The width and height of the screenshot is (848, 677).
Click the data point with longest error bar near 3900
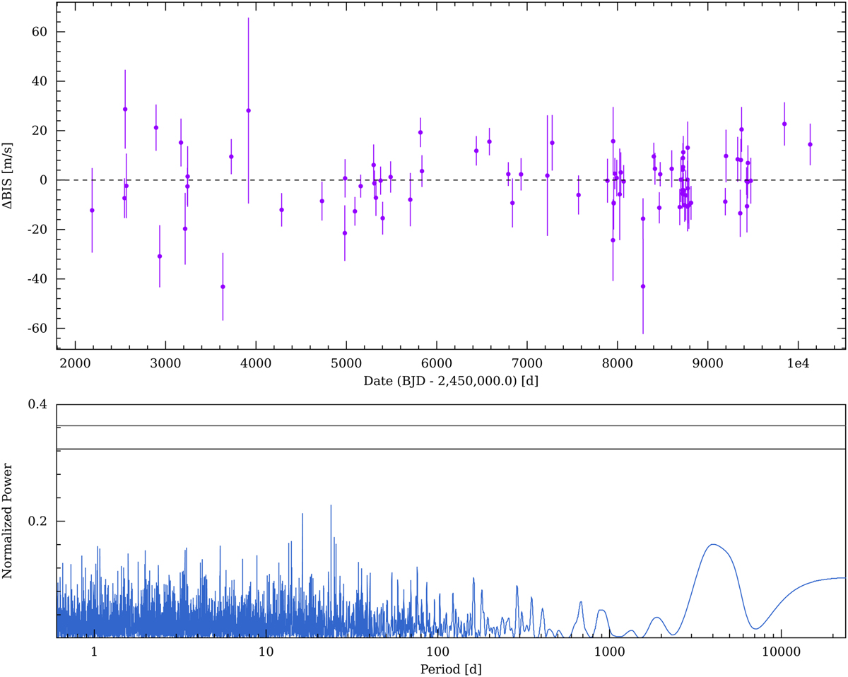(x=248, y=110)
